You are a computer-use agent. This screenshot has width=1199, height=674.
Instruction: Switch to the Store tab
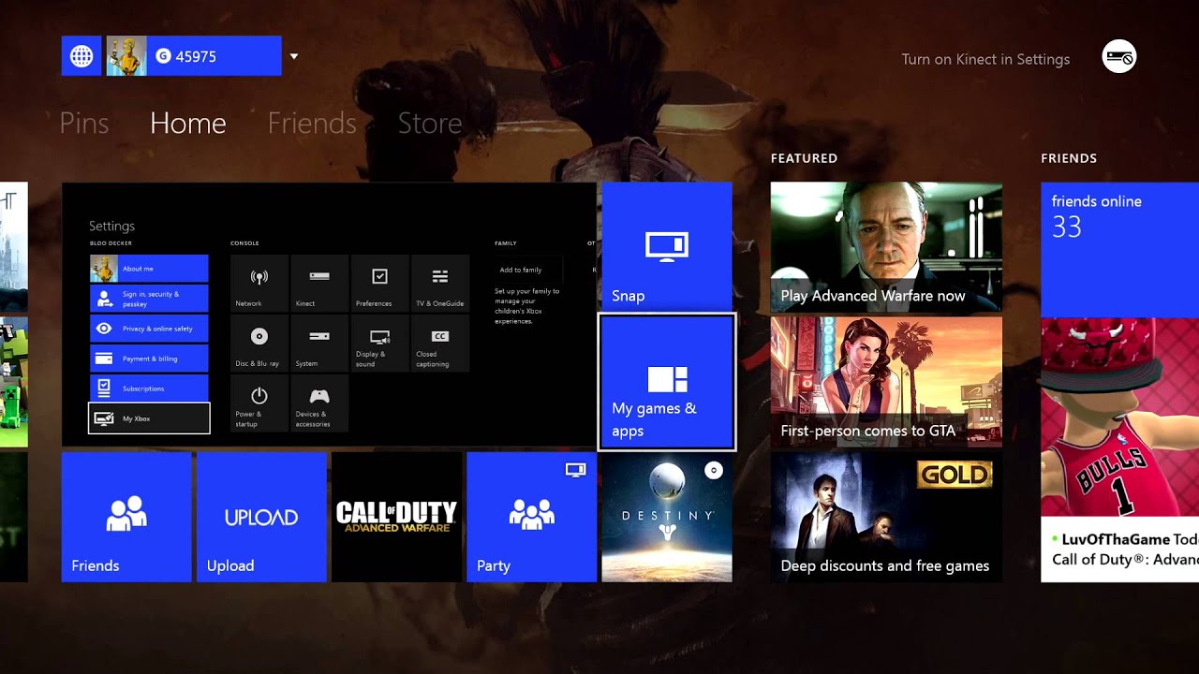pyautogui.click(x=430, y=123)
